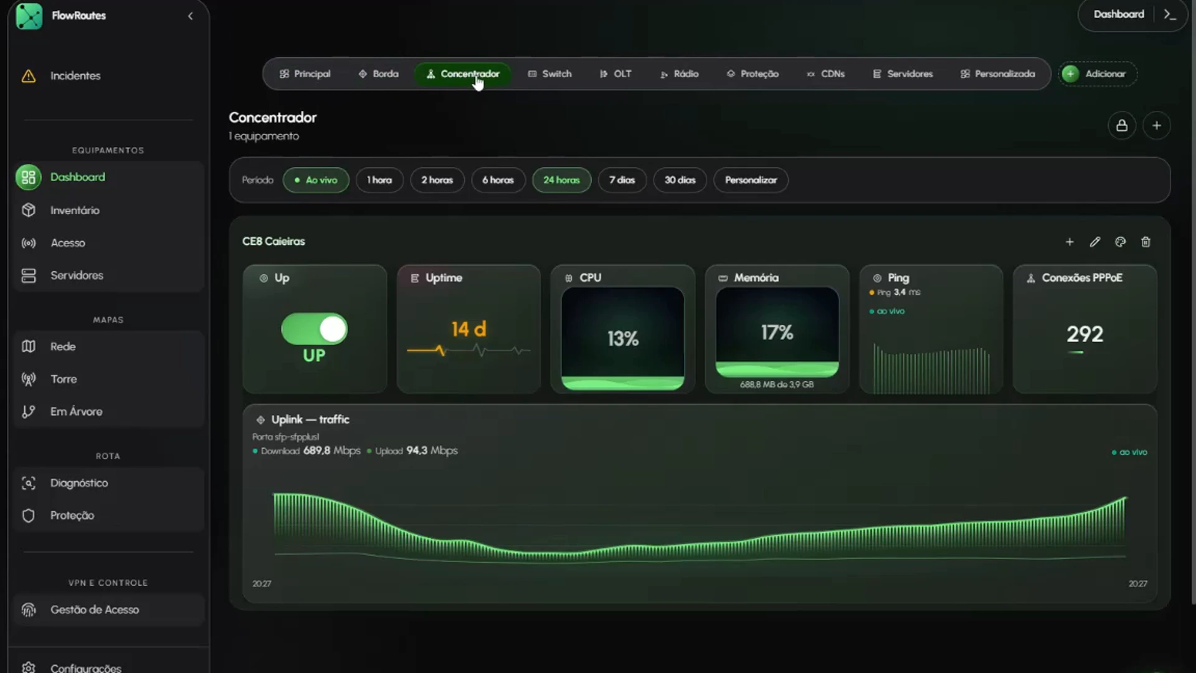
Task: Open the Servidores tab
Action: (x=903, y=74)
